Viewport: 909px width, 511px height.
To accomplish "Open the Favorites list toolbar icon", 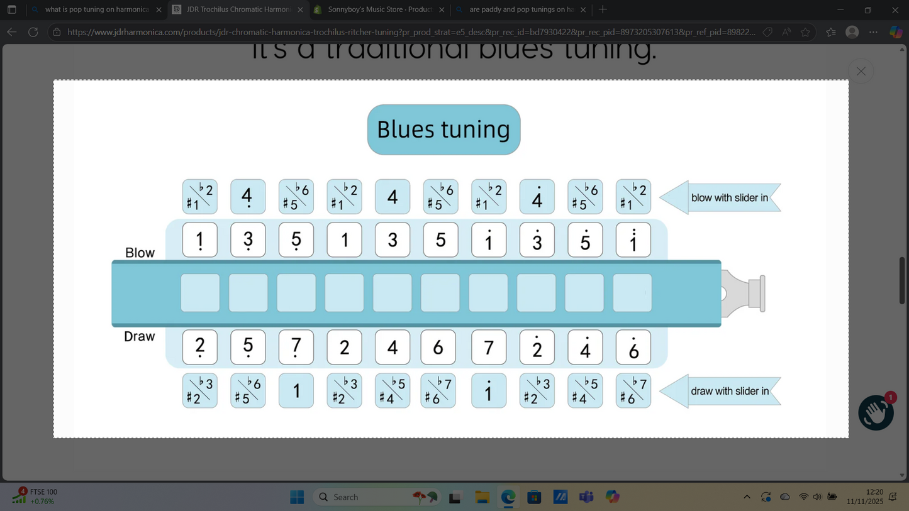I will click(830, 32).
